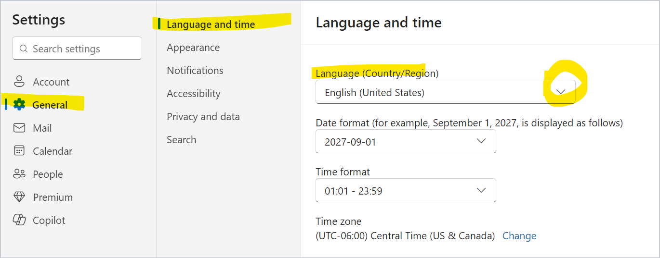Open the English (United States) language dropdown
The image size is (660, 258).
[x=445, y=92]
